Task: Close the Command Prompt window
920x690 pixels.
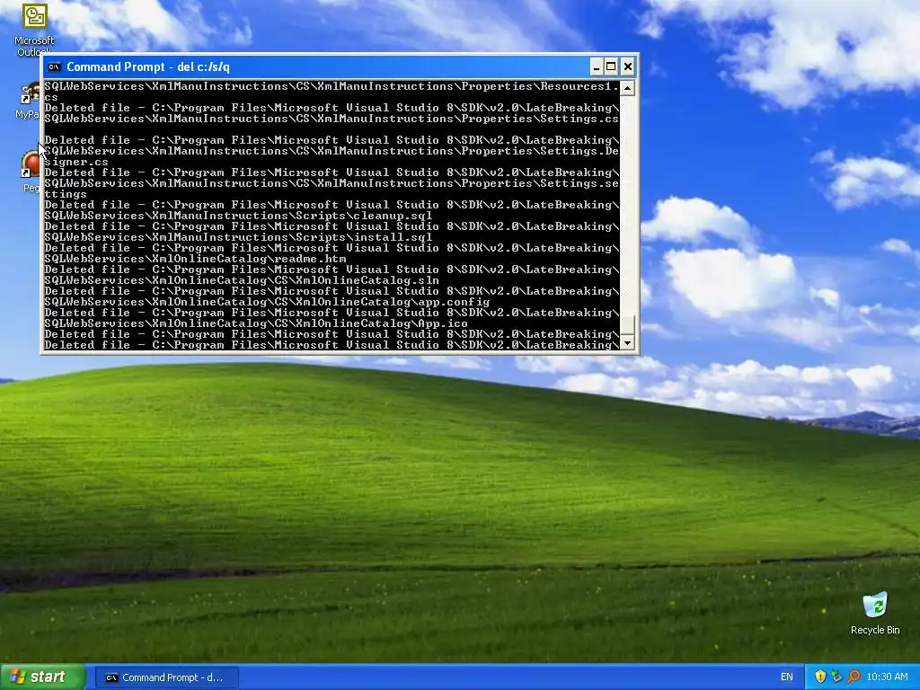Action: 627,66
